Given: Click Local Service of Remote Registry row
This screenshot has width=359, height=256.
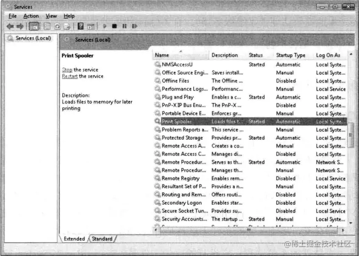Looking at the screenshot, I should 331,178.
